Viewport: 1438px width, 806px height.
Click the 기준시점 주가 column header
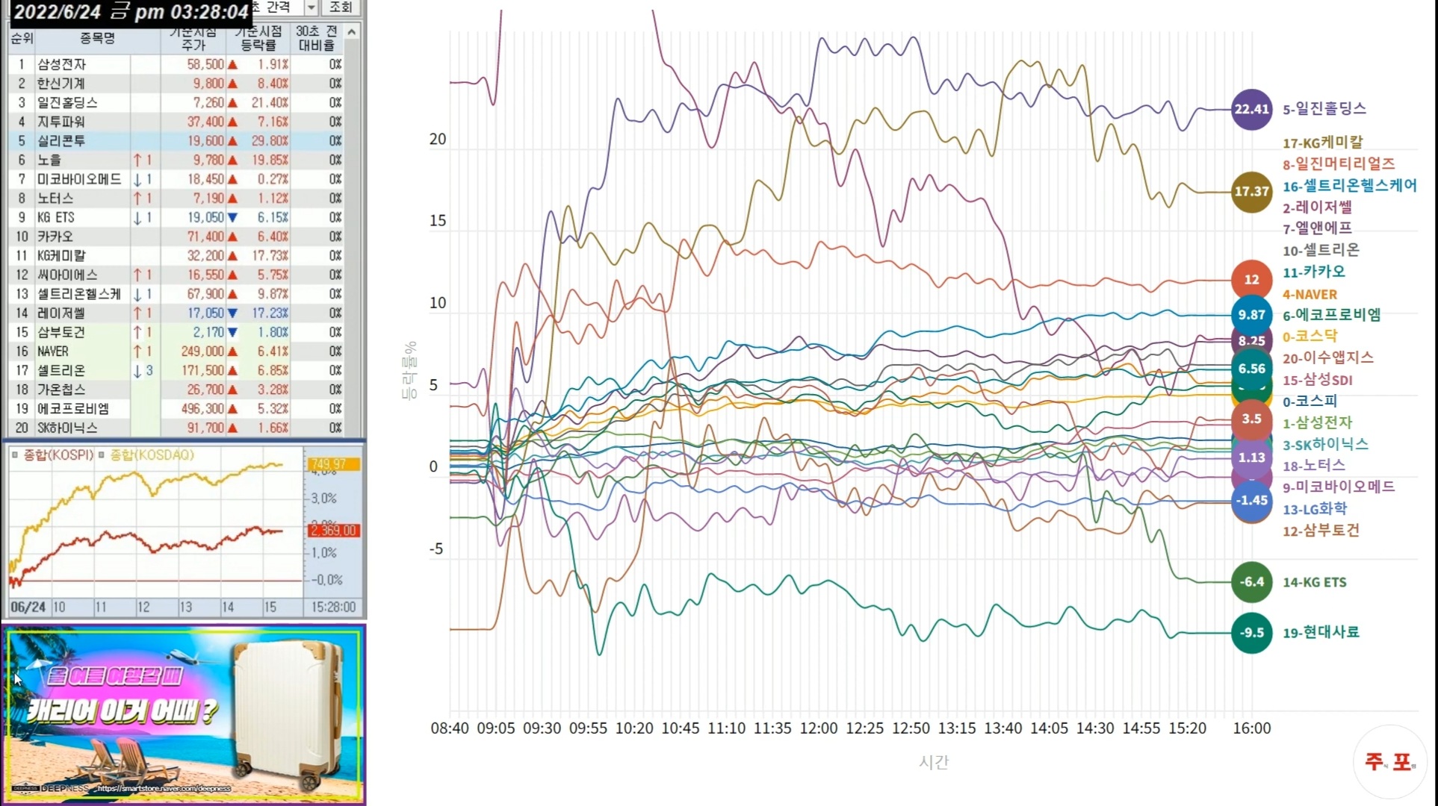pyautogui.click(x=193, y=38)
